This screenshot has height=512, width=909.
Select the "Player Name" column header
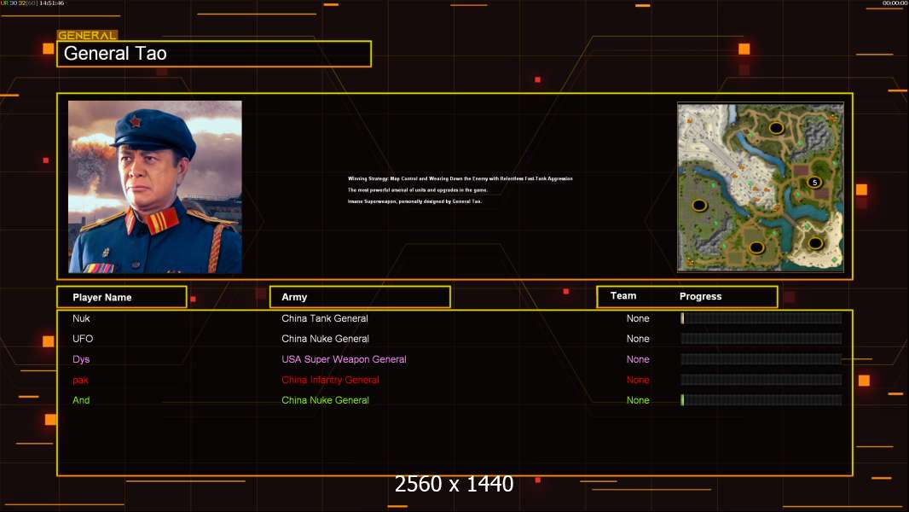(x=122, y=297)
